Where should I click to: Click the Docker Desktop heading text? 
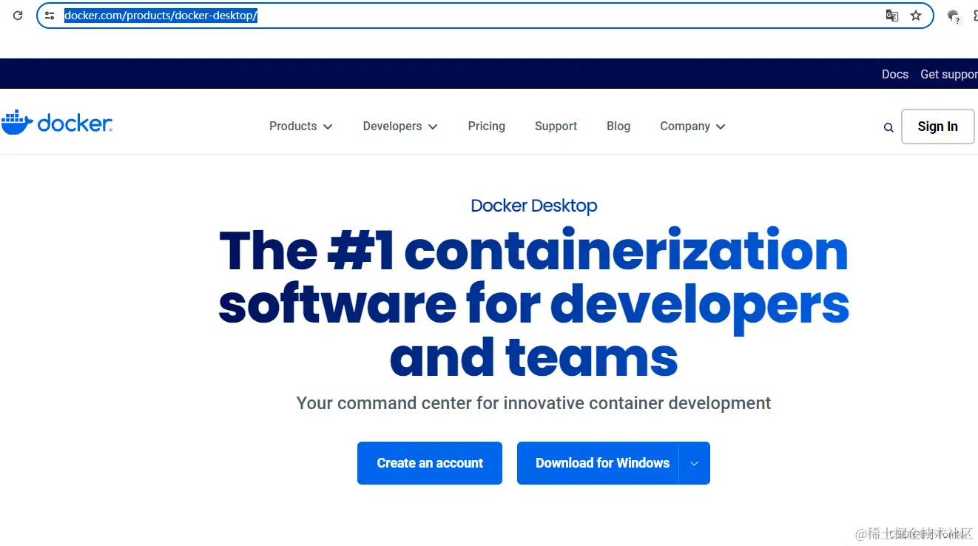click(x=534, y=206)
